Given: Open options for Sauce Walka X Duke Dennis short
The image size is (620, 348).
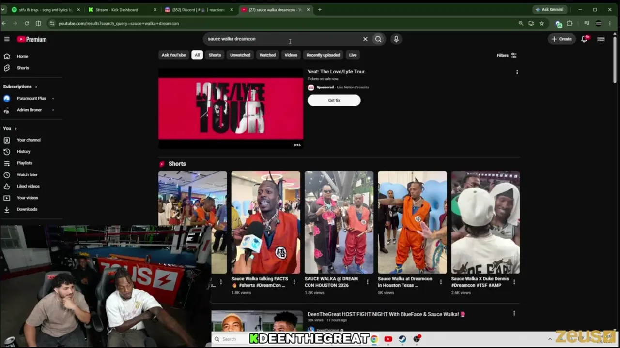Looking at the screenshot, I should click(514, 282).
